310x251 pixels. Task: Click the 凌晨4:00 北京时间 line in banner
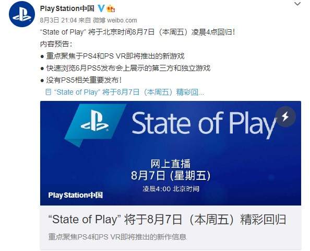click(171, 189)
